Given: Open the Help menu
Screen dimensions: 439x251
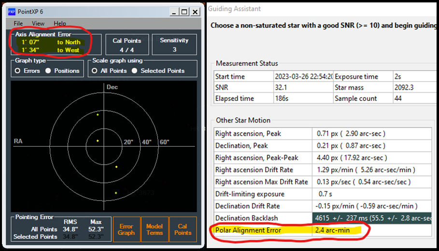Looking at the screenshot, I should pyautogui.click(x=60, y=23).
